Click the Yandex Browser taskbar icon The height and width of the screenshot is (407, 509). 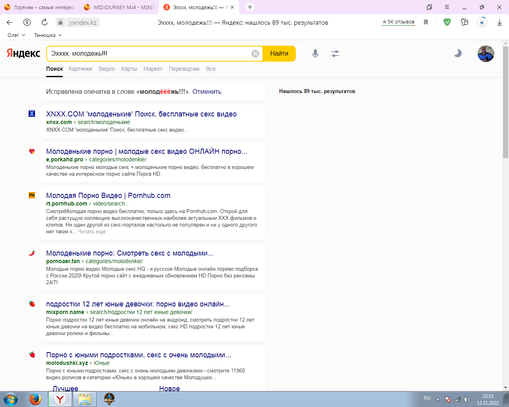click(60, 399)
